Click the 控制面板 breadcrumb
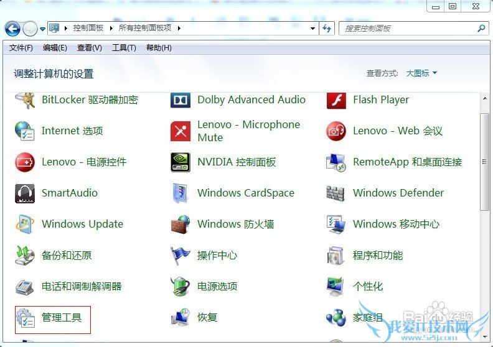Viewport: 493px width, 347px height. pyautogui.click(x=88, y=28)
